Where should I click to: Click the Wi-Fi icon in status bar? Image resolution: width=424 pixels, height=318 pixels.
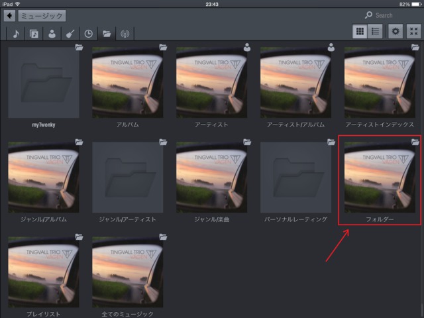18,4
